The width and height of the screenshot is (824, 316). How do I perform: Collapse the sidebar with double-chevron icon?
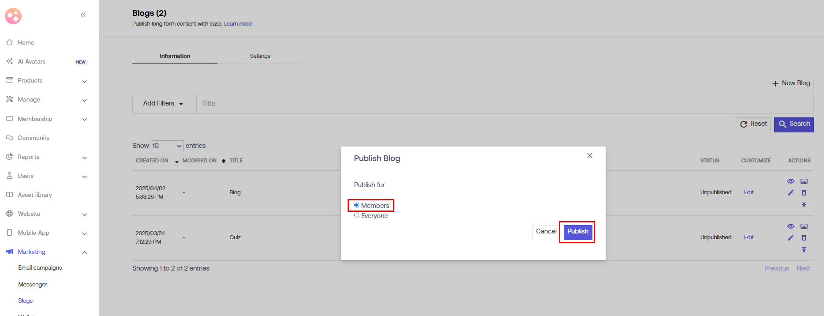(x=83, y=15)
